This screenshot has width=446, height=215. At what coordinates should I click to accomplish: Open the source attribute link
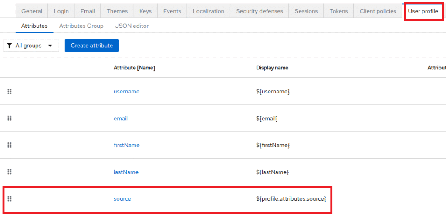coord(122,199)
